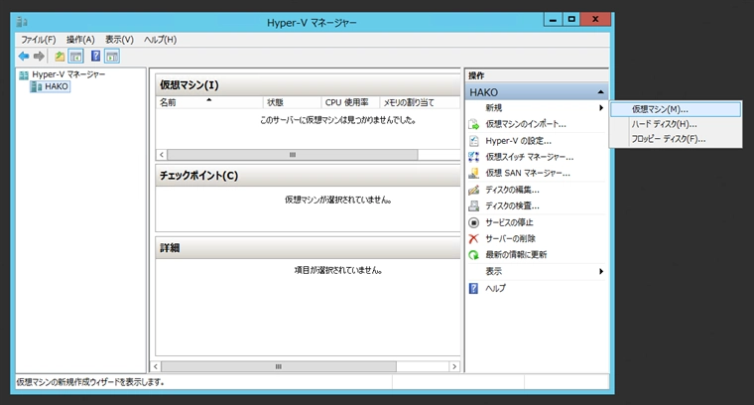Maximize the Hyper-V マネージャー window
Screen dimensions: 754x405
pos(571,19)
